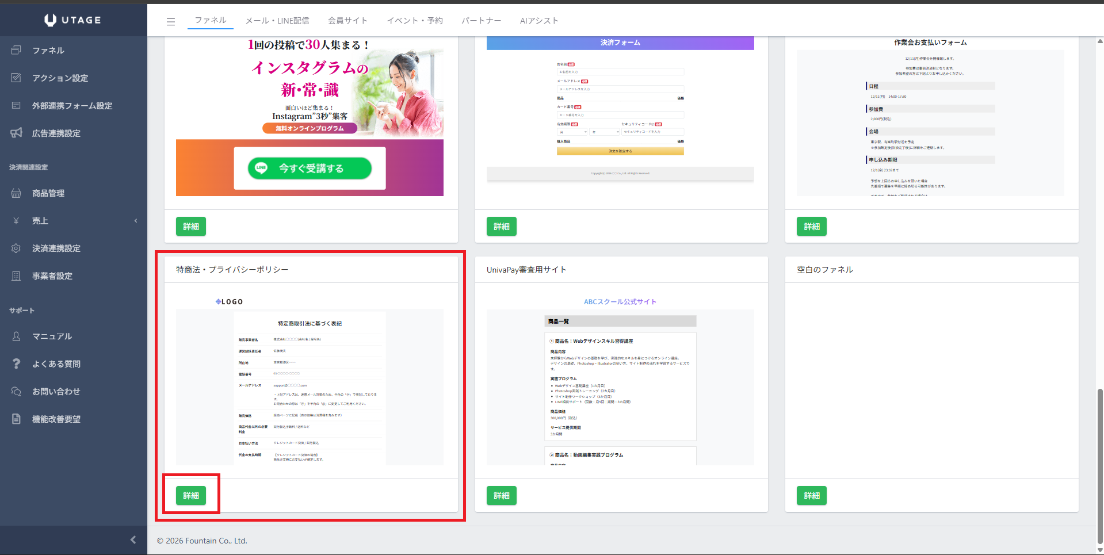Image resolution: width=1104 pixels, height=555 pixels.
Task: Collapse the sidebar with bottom chevron
Action: pos(133,539)
